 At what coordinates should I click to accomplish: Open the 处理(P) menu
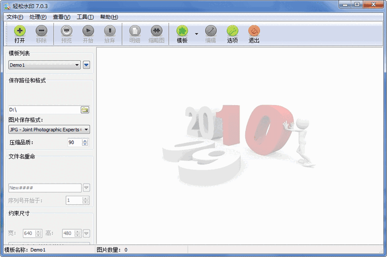(38, 17)
